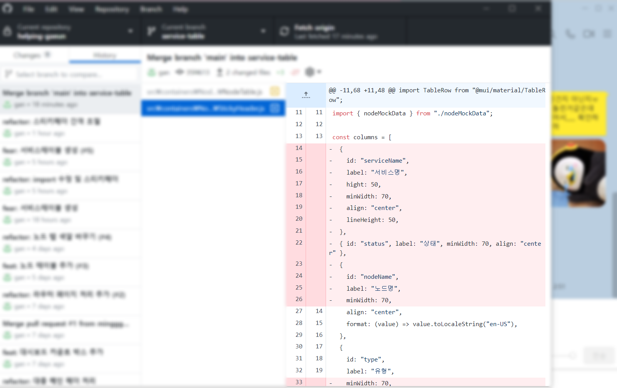Click the send button in chat window
This screenshot has width=617, height=388.
pyautogui.click(x=599, y=355)
